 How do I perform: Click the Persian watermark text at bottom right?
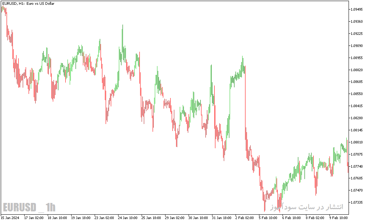pos(306,207)
